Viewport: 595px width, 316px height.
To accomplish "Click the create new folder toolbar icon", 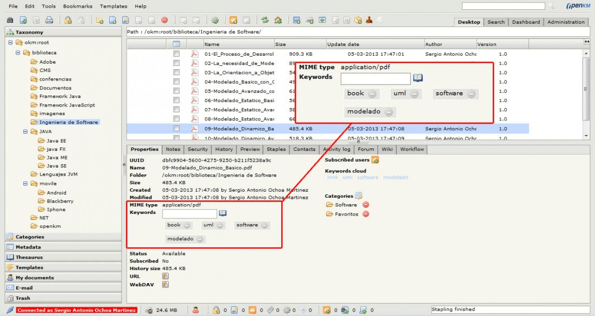I will click(x=100, y=20).
